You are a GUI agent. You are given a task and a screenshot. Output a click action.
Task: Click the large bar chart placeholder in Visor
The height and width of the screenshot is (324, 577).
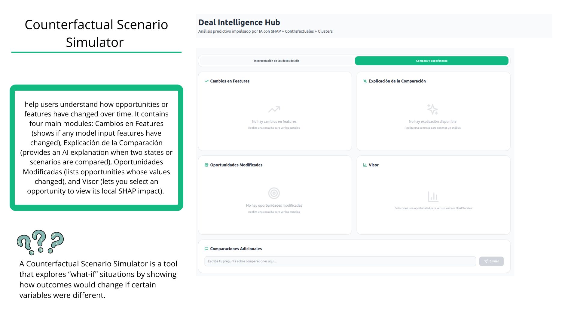tap(433, 197)
